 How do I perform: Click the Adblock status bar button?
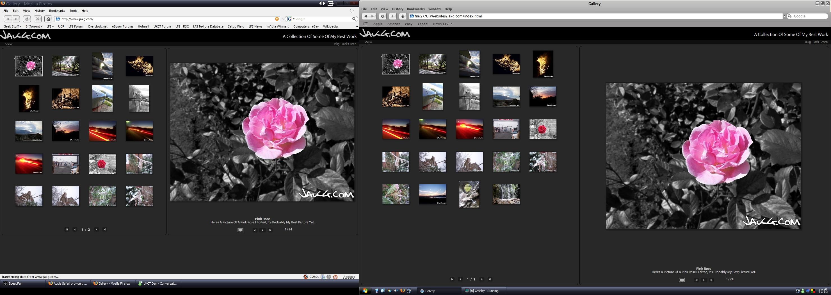point(349,277)
